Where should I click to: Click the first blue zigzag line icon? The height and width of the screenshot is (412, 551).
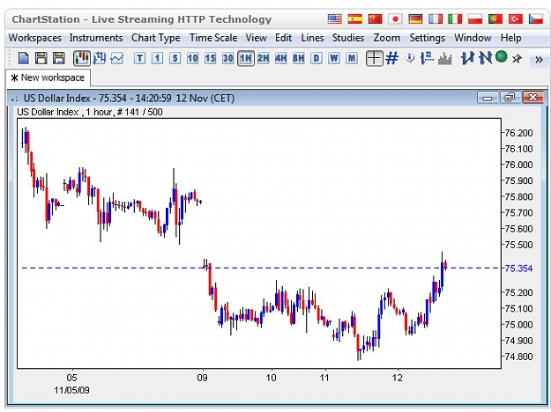[467, 58]
